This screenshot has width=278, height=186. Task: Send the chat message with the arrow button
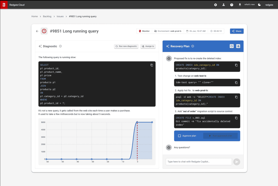(x=236, y=162)
